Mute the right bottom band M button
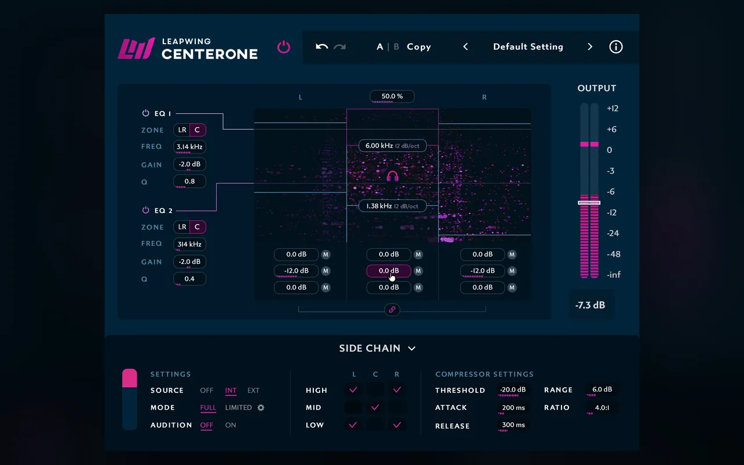The width and height of the screenshot is (744, 465). (x=512, y=287)
